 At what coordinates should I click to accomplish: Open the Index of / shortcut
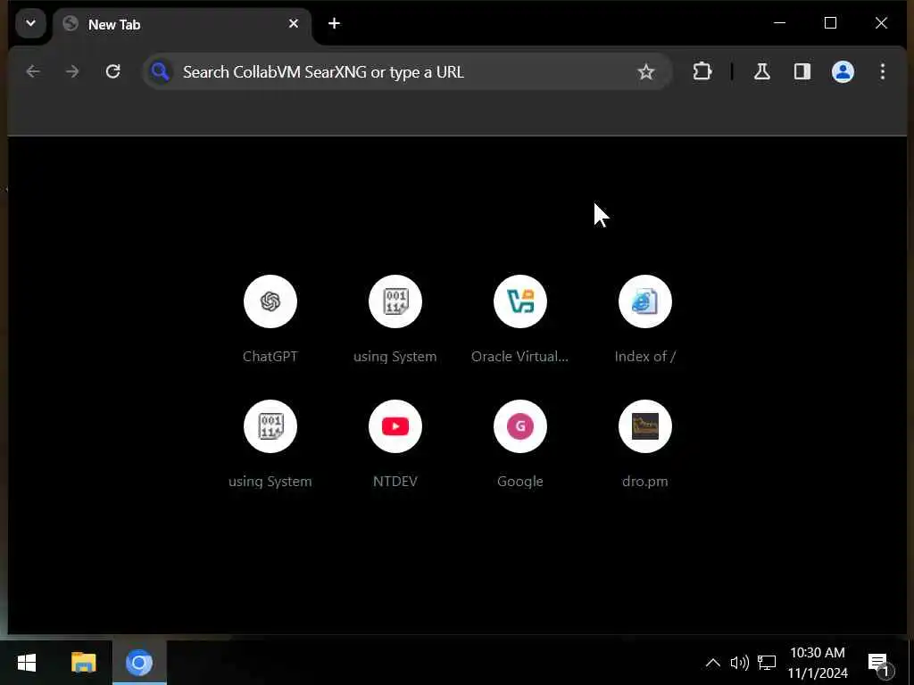click(644, 301)
